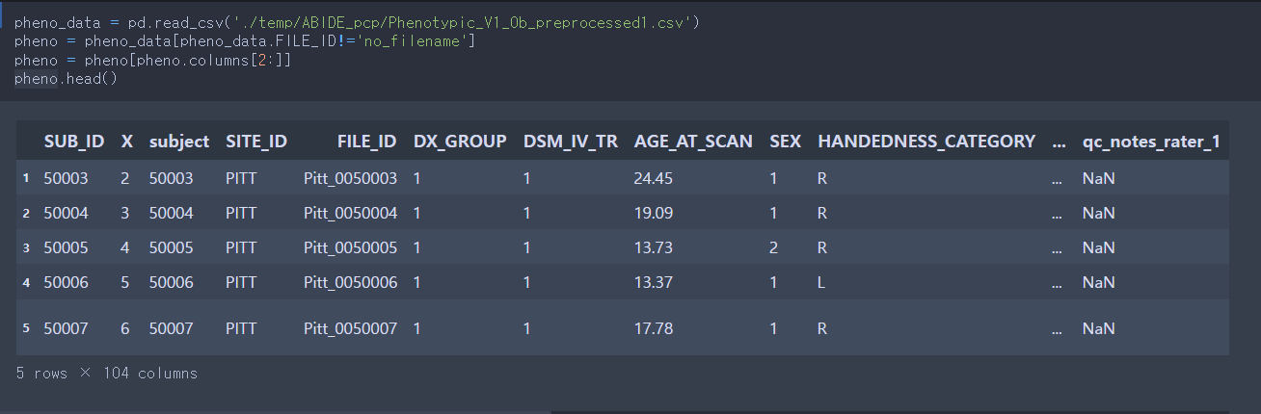Click the SITE_ID column header

[x=256, y=142]
